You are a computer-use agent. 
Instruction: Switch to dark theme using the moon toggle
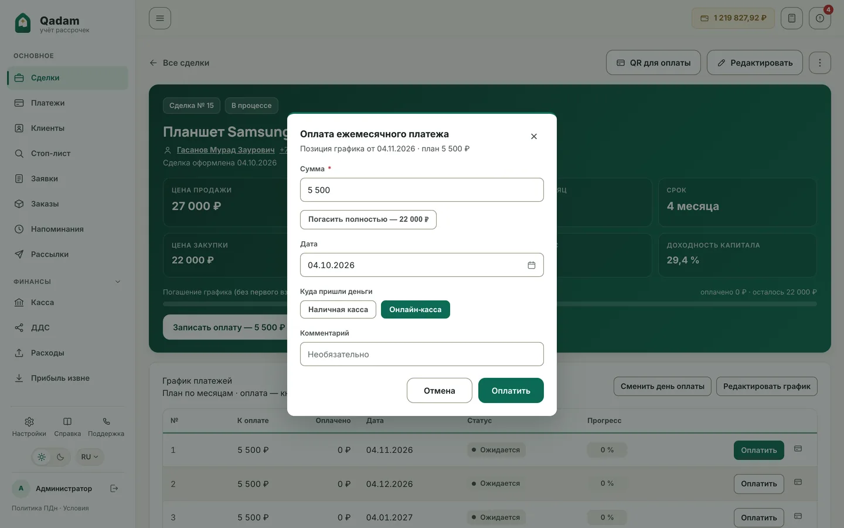[60, 457]
